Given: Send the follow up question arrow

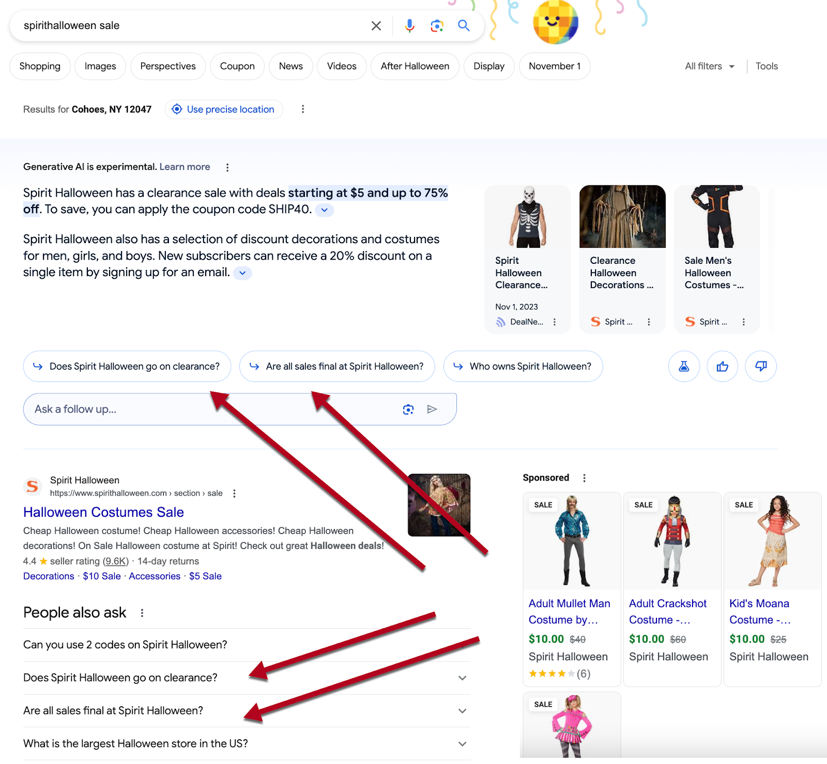Looking at the screenshot, I should [432, 409].
